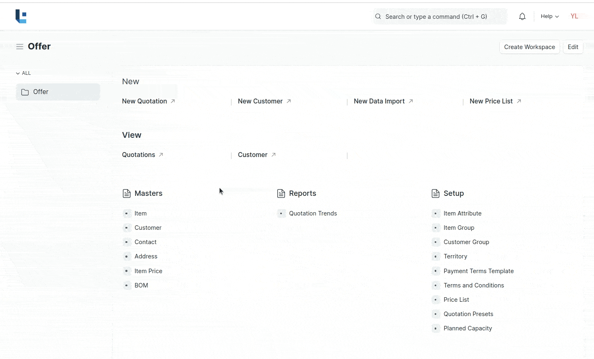Open Item Price under Masters

pos(148,271)
